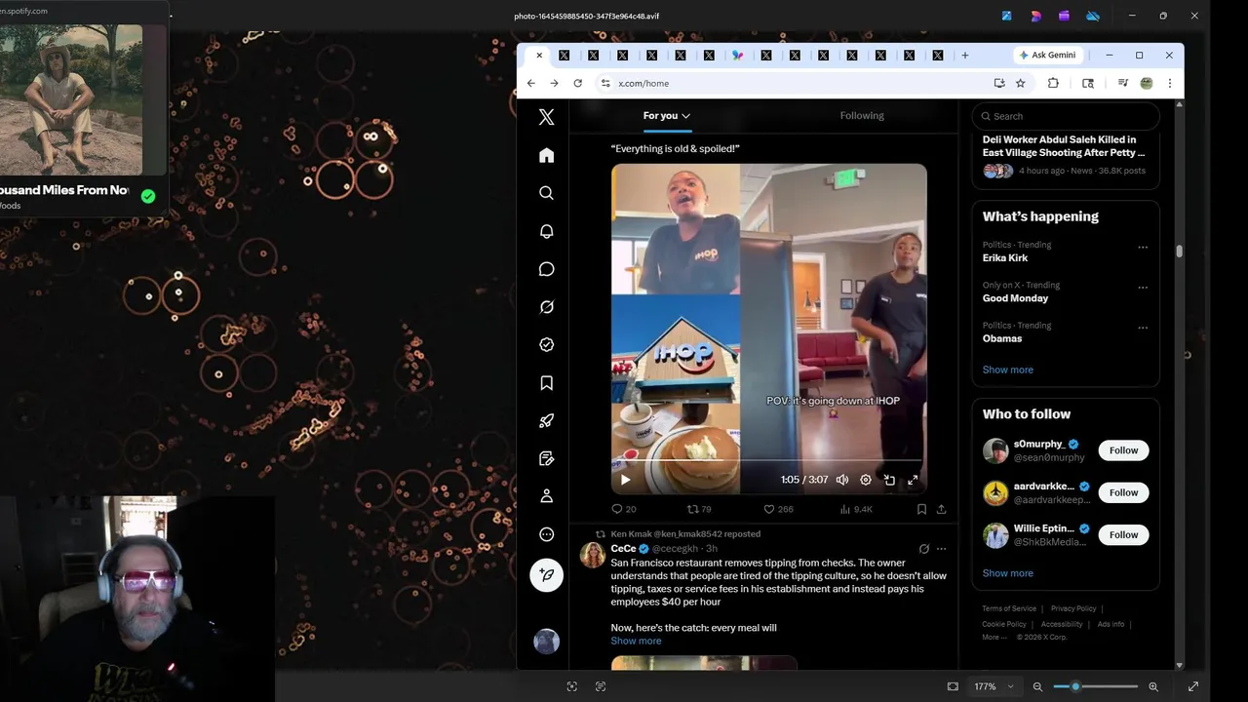1248x702 pixels.
Task: Repost the IHOP post showing 79
Action: pyautogui.click(x=699, y=509)
